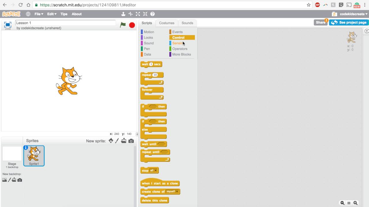The height and width of the screenshot is (207, 369).
Task: Choose backdrop from library
Action: click(5, 180)
